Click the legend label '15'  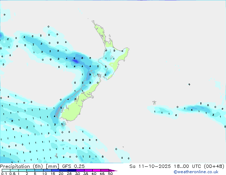[53, 174]
